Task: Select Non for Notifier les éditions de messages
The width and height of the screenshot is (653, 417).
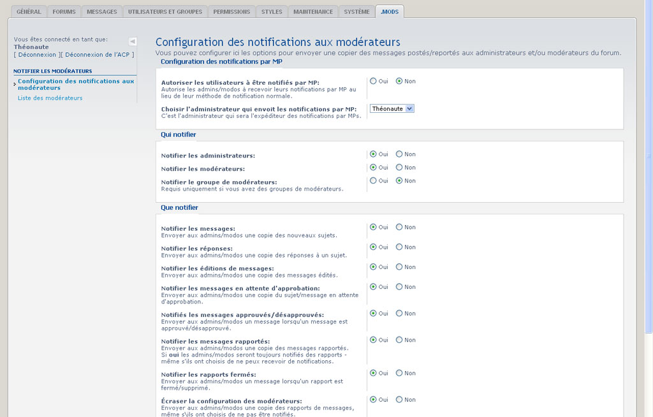Action: 399,267
